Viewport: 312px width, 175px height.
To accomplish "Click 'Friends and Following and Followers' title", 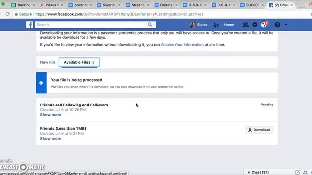I will (74, 105).
